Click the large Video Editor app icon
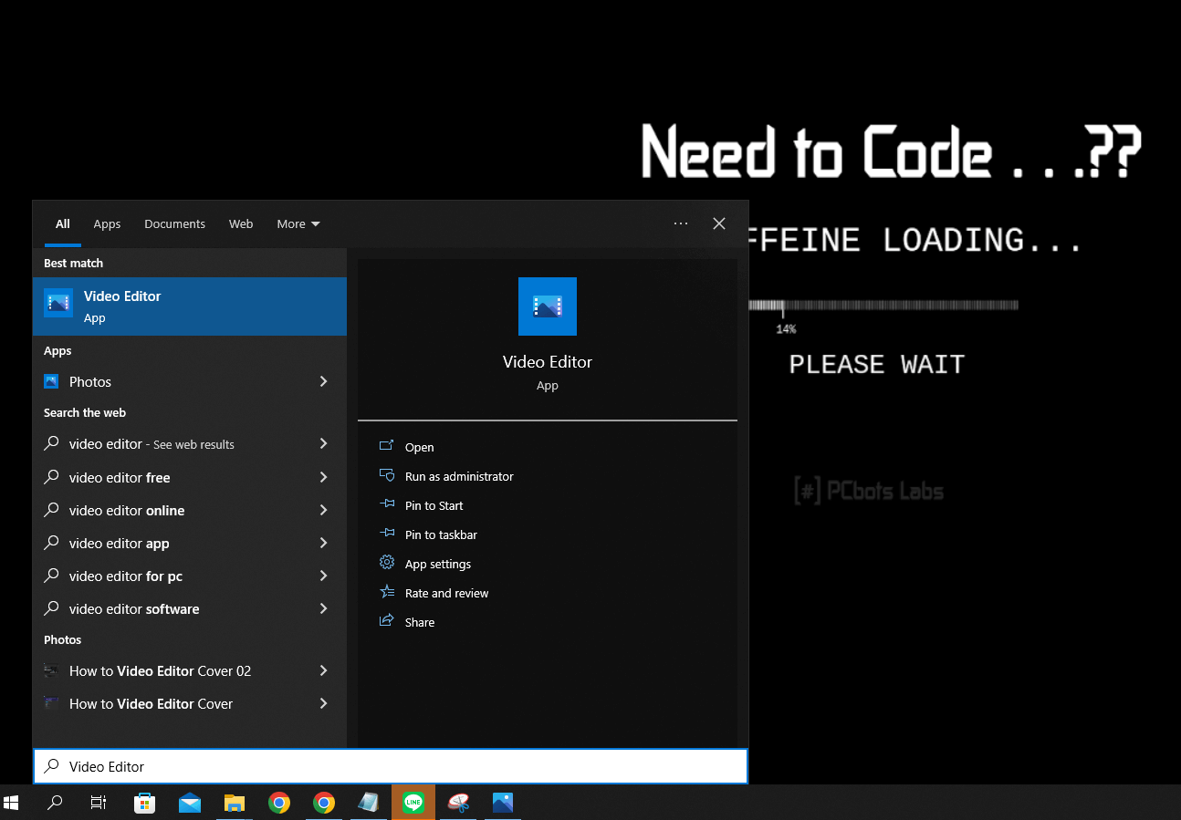Screen dimensions: 1181x820 [547, 306]
